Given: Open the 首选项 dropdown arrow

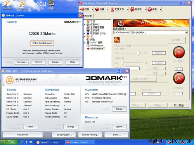Looking at the screenshot, I should click(x=145, y=9).
